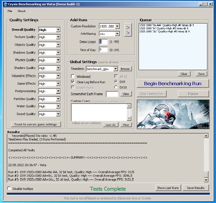Expand the Shadows Quality dropdown

tap(58, 52)
